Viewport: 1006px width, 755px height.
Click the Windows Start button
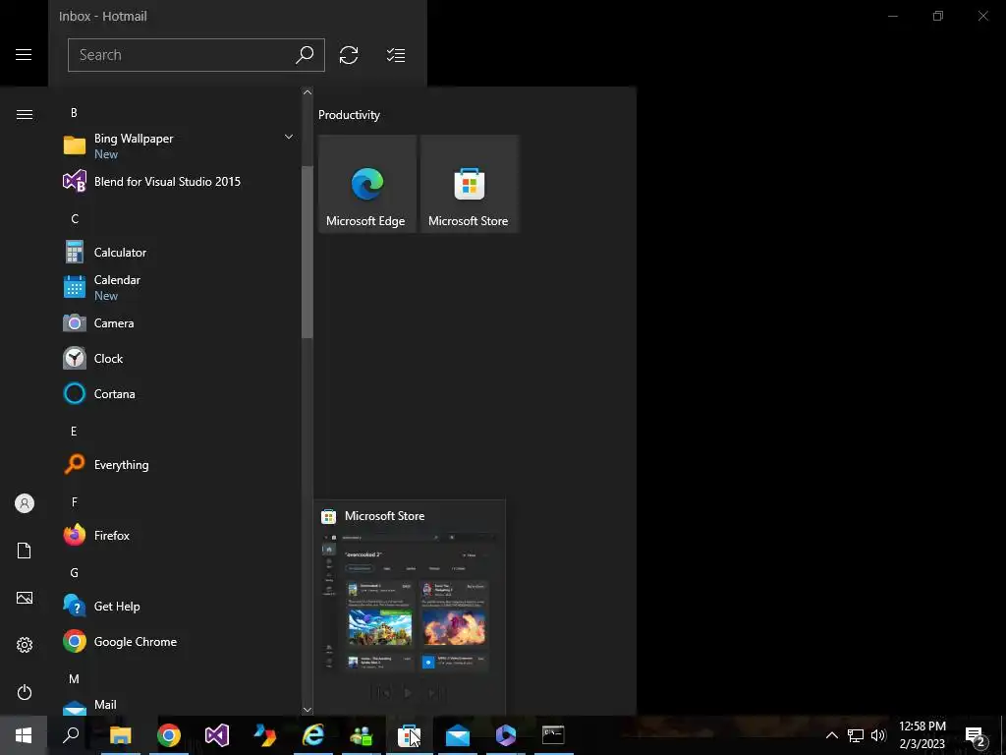coord(24,735)
